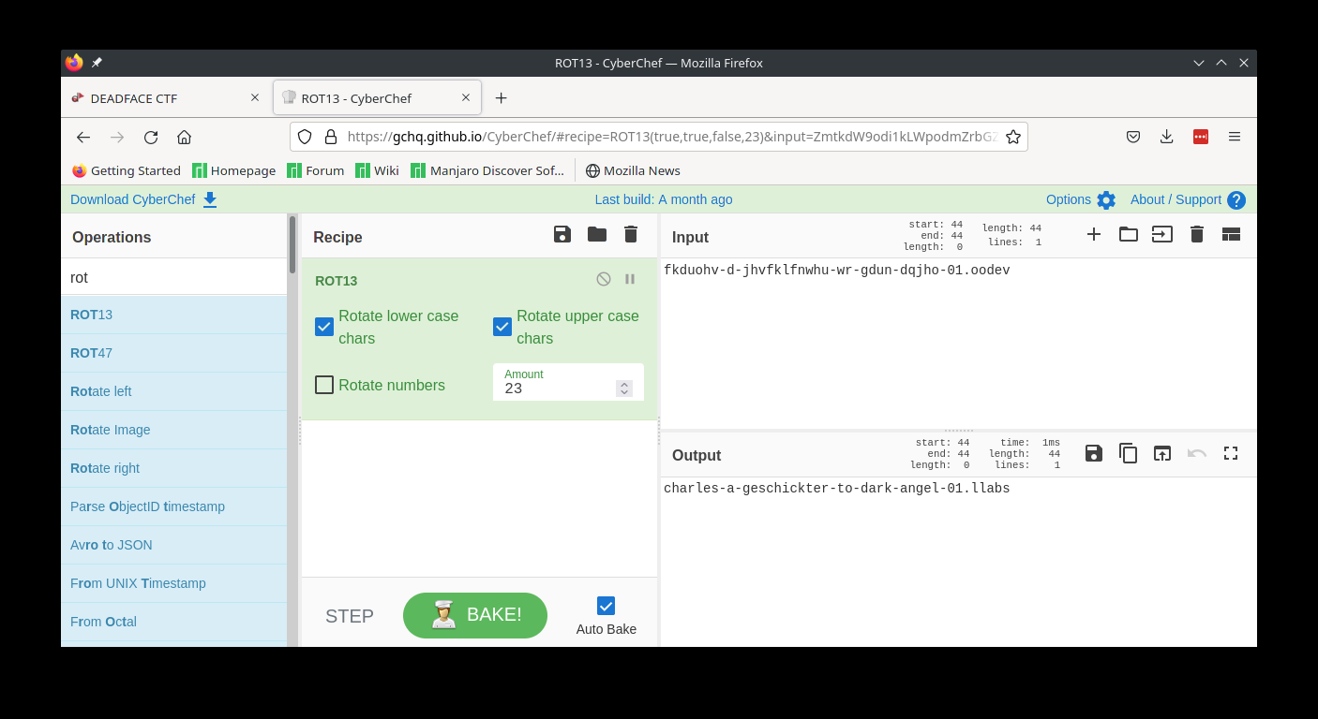
Task: Save the recipe with the disk icon
Action: (562, 234)
